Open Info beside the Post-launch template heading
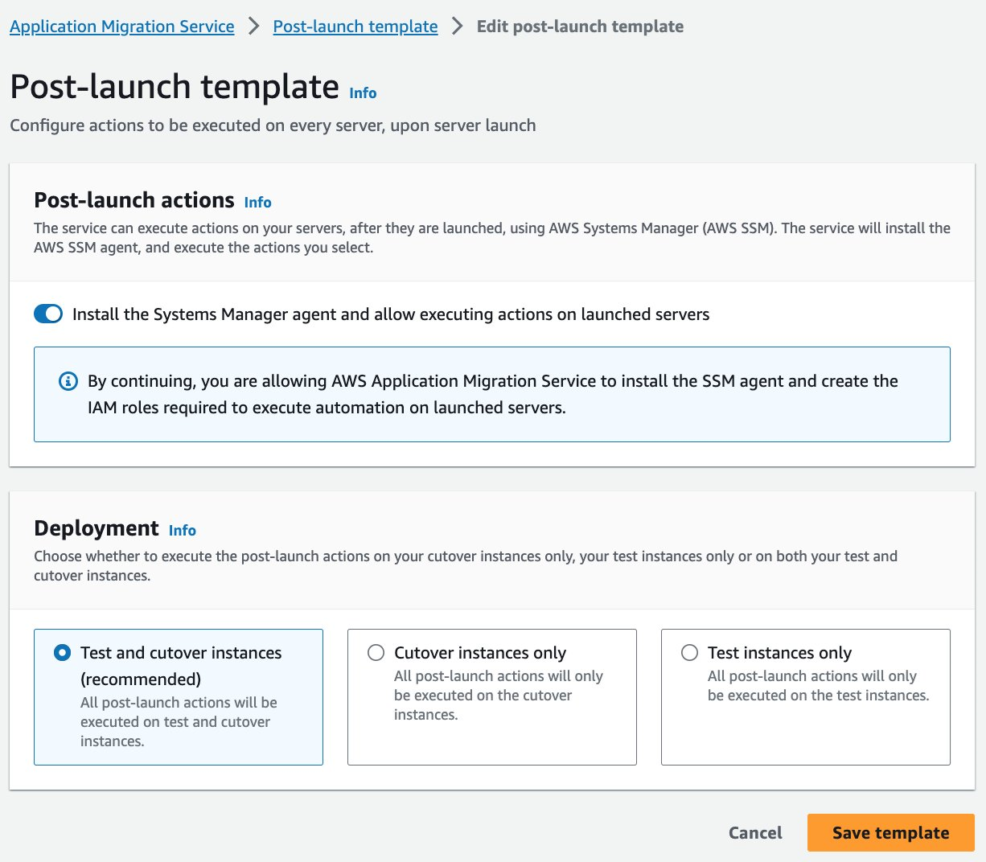986x862 pixels. tap(362, 92)
